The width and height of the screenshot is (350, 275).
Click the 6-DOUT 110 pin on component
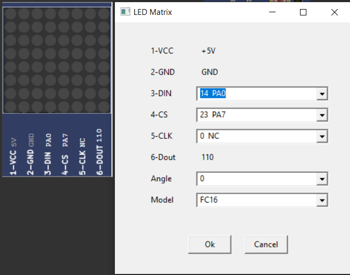(99, 152)
